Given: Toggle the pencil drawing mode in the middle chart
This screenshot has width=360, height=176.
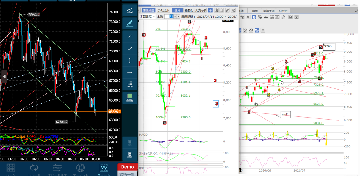Looking at the screenshot, I should (228, 10).
